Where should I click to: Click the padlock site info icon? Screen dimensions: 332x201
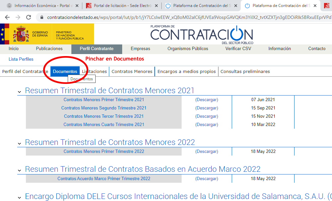[42, 17]
